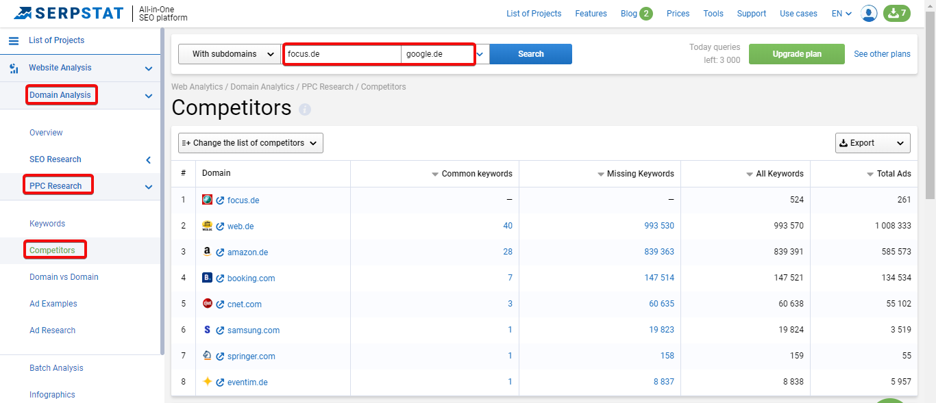The width and height of the screenshot is (936, 403).
Task: Open external link icon for amazon.de
Action: click(x=220, y=252)
